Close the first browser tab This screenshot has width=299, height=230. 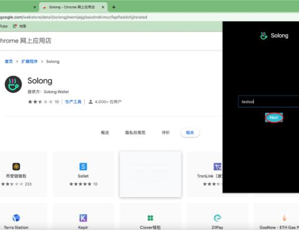[34, 7]
